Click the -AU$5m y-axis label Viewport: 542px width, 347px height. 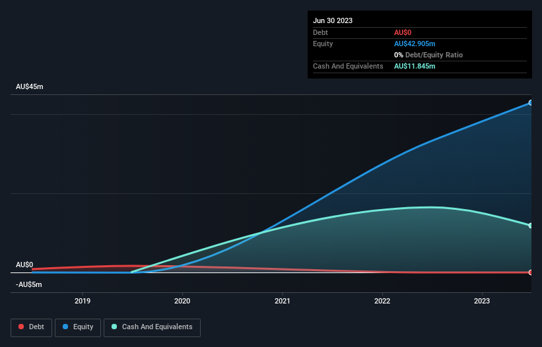point(28,284)
